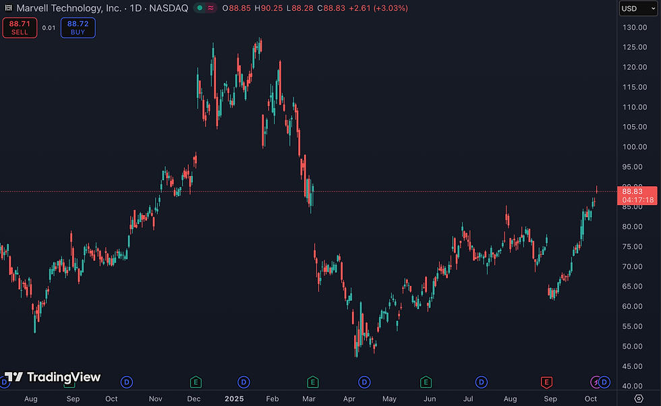This screenshot has width=661, height=406.
Task: Click the 0.01 spread value
Action: pyautogui.click(x=49, y=28)
